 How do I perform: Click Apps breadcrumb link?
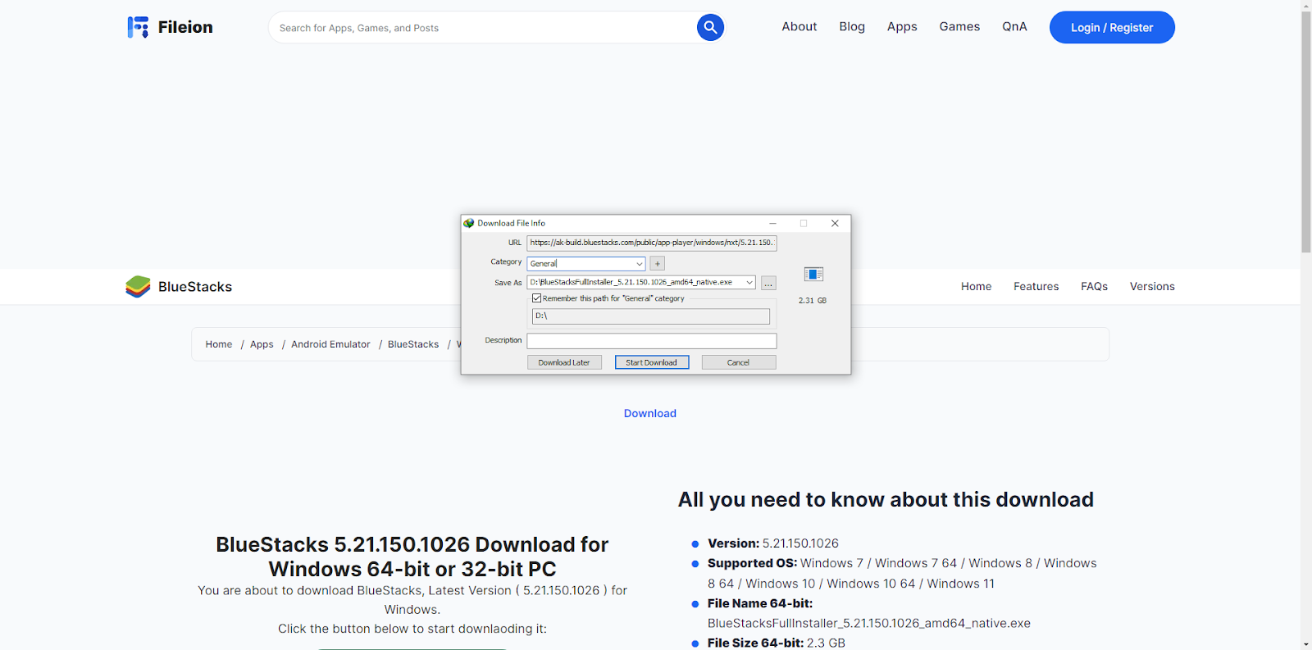tap(262, 344)
